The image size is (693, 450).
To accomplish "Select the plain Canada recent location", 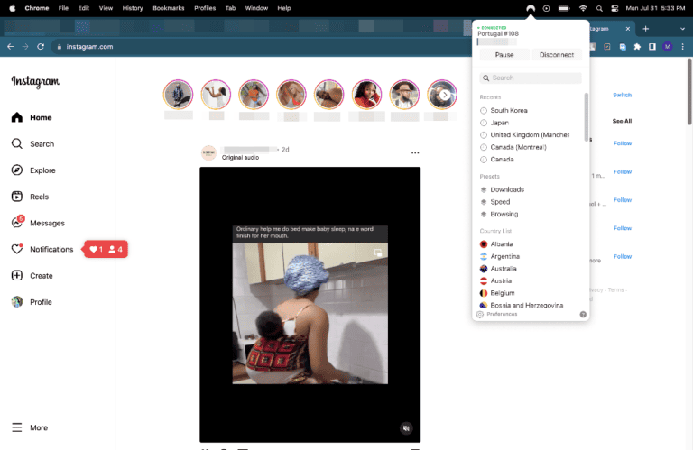I will (x=497, y=160).
